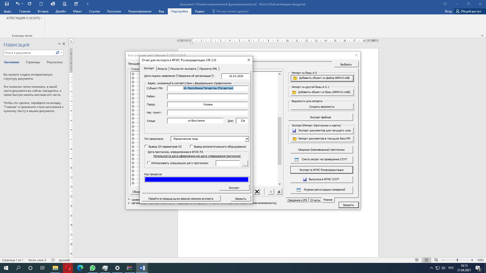Click the protocol date picker ellipsis button
486x273 pixels.
[x=245, y=163]
